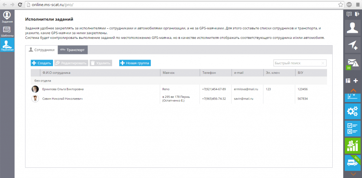Click the add-location arrow icon
Screen dimensions: 362x178
tap(352, 45)
